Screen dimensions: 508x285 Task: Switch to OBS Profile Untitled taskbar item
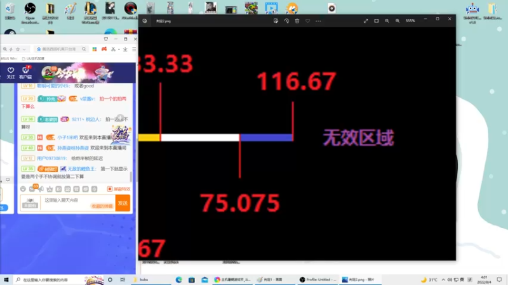click(x=317, y=279)
